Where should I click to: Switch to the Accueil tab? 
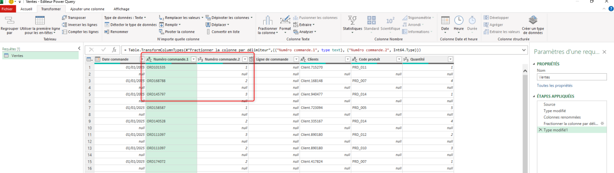tap(26, 9)
